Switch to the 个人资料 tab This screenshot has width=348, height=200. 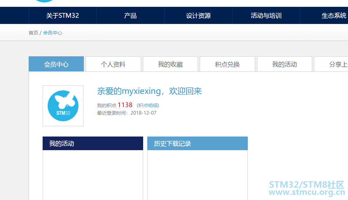coord(113,64)
